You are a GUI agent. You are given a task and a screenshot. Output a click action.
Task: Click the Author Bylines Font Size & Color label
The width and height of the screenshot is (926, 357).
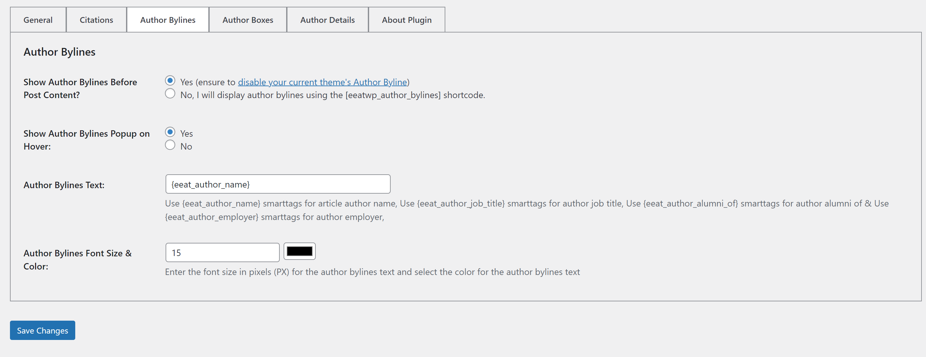tap(77, 260)
